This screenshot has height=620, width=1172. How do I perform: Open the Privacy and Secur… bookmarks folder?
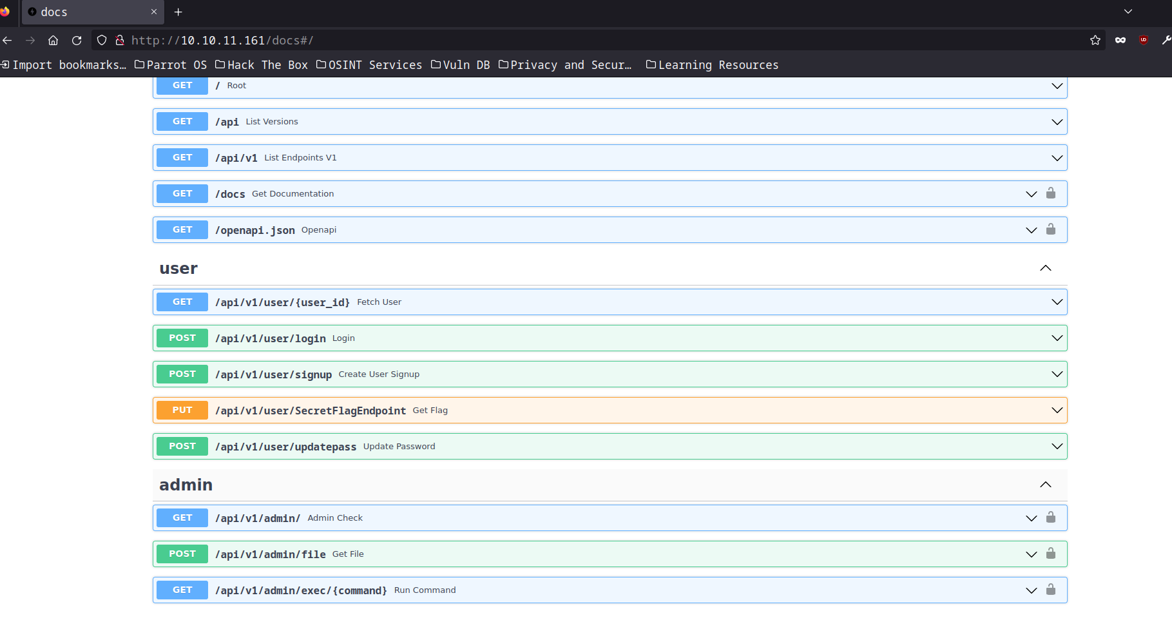565,64
